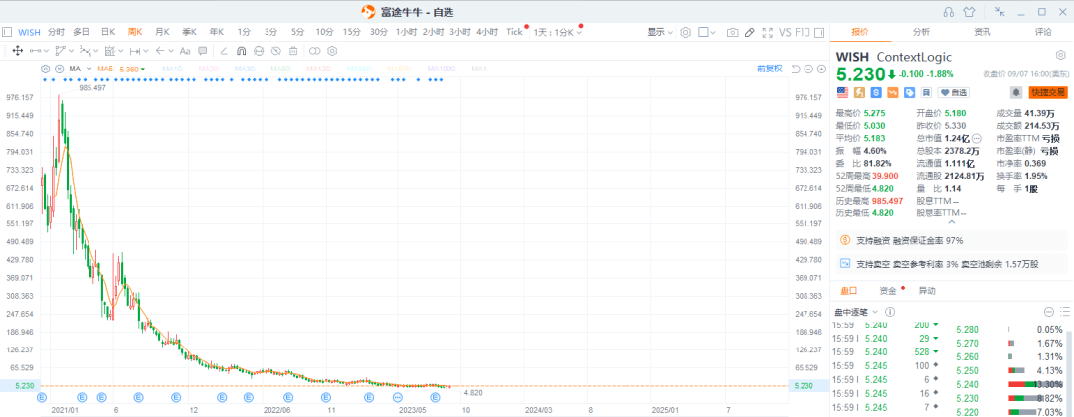The width and height of the screenshot is (1074, 417).
Task: Open the 资讯 news tab
Action: pos(982,32)
